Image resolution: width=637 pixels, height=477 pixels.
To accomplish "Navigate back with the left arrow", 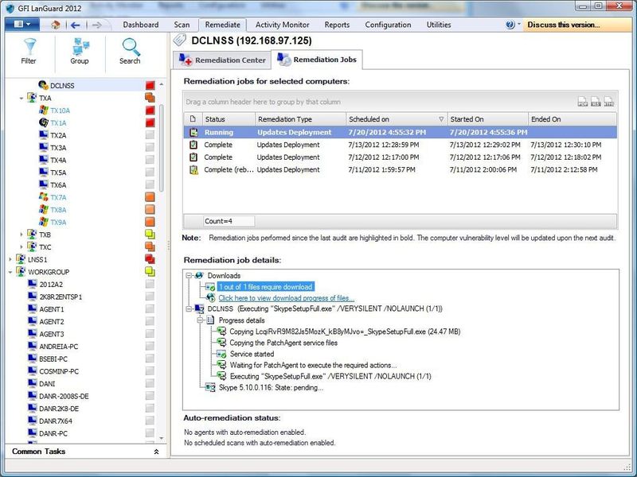I will 75,25.
